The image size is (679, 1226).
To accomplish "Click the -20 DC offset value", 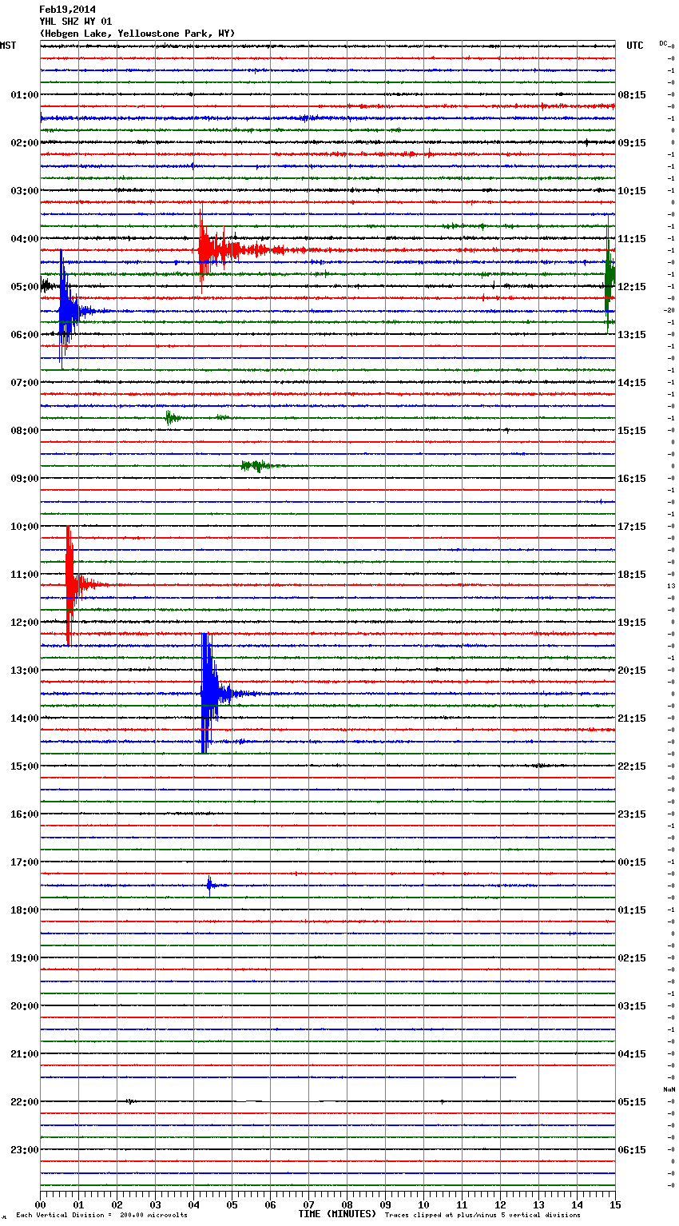I will (x=669, y=310).
